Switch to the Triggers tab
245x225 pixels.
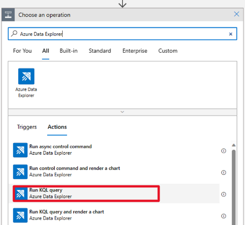pos(27,127)
